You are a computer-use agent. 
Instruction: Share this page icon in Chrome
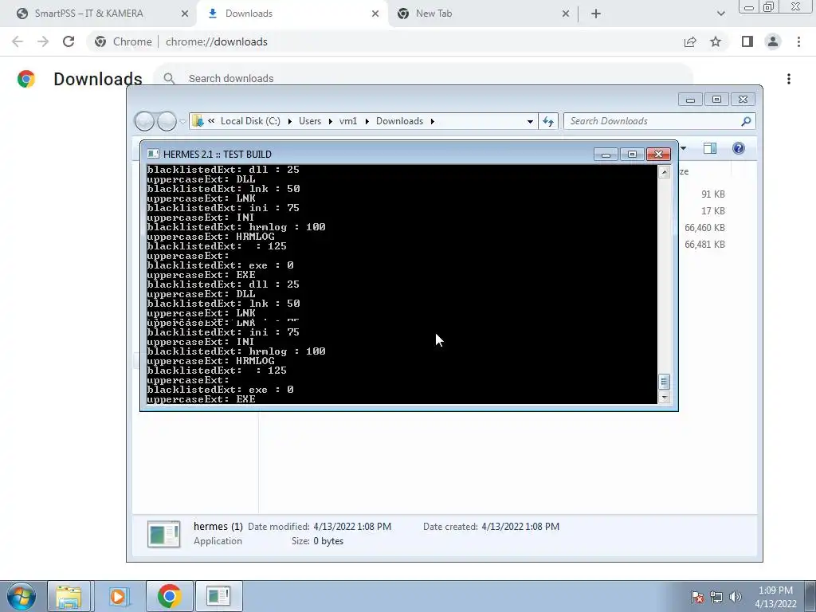pyautogui.click(x=690, y=41)
